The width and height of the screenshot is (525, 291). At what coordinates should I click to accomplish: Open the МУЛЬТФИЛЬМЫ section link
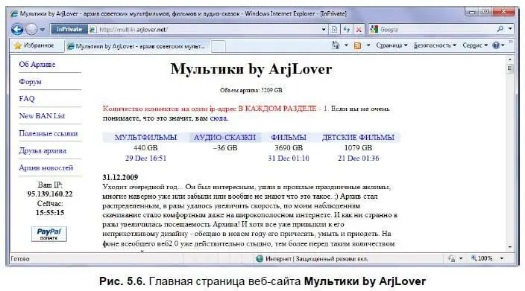point(145,138)
